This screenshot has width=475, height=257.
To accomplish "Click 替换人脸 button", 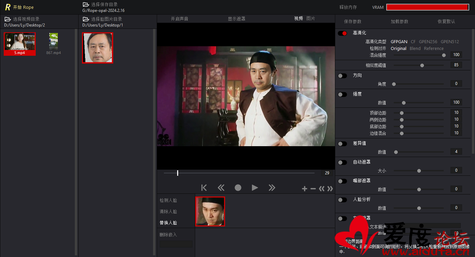I will [168, 223].
